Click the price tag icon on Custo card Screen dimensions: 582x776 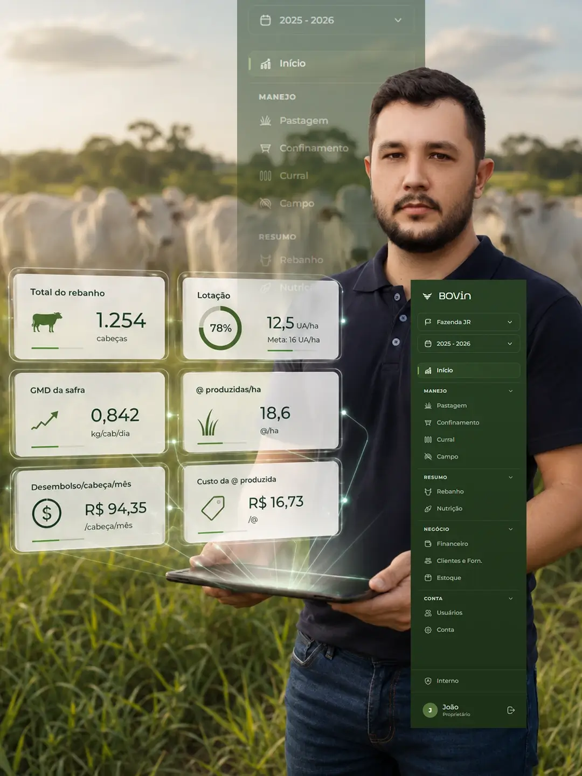tap(213, 509)
